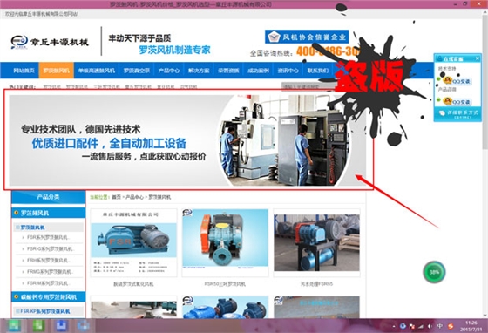Select the 罗茨鼓风机 gray subcategory row
Screen dimensions: 488x333
tap(49, 228)
